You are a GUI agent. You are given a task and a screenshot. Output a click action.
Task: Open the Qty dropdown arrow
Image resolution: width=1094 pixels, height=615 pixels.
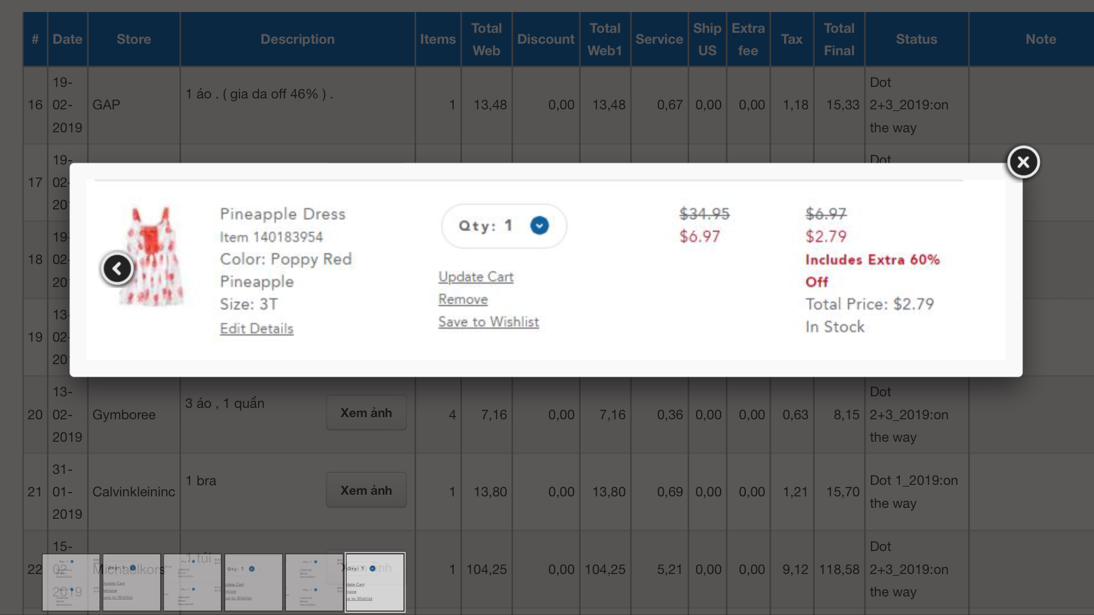[539, 225]
